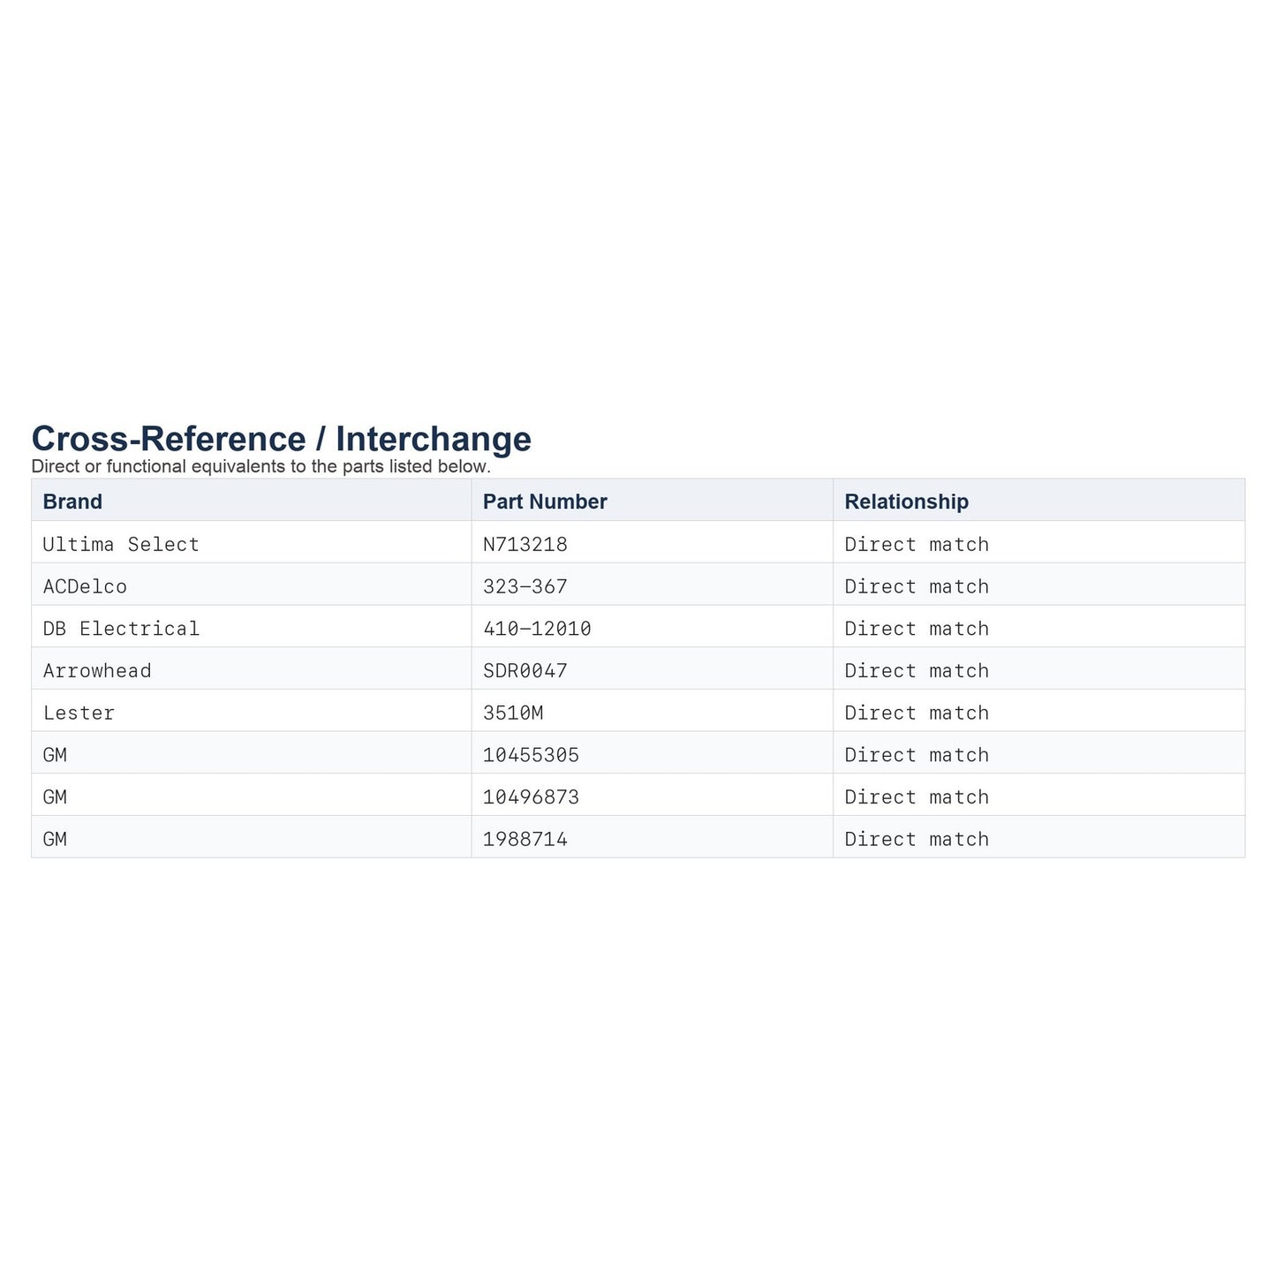1276x1276 pixels.
Task: Select part number SDR0047
Action: 525,671
